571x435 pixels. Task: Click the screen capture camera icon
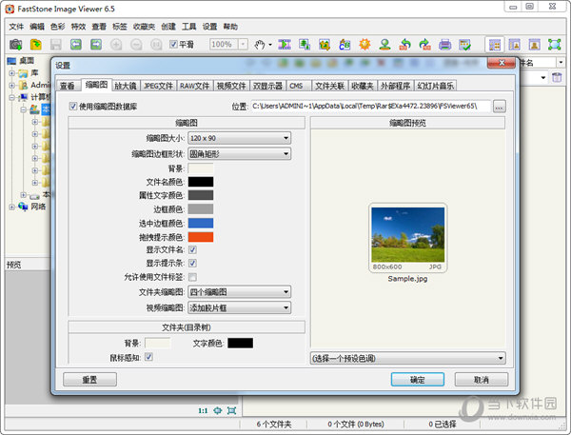click(x=14, y=44)
